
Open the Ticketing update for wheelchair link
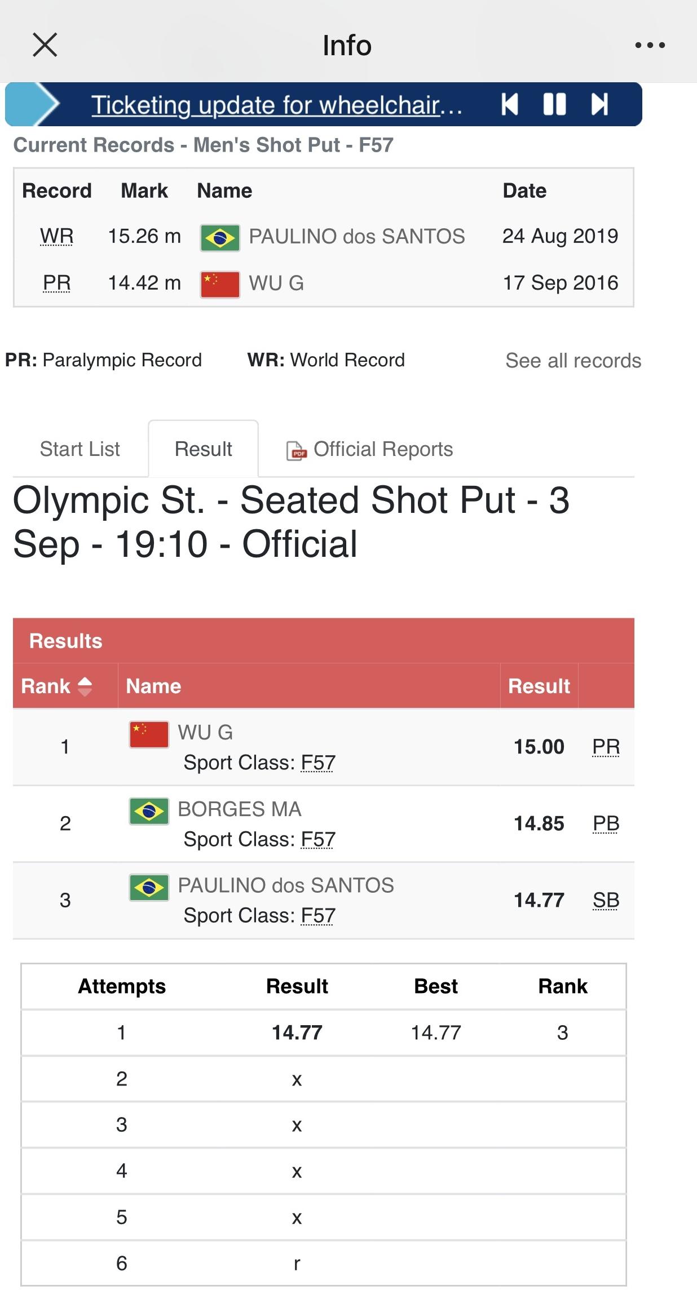276,105
